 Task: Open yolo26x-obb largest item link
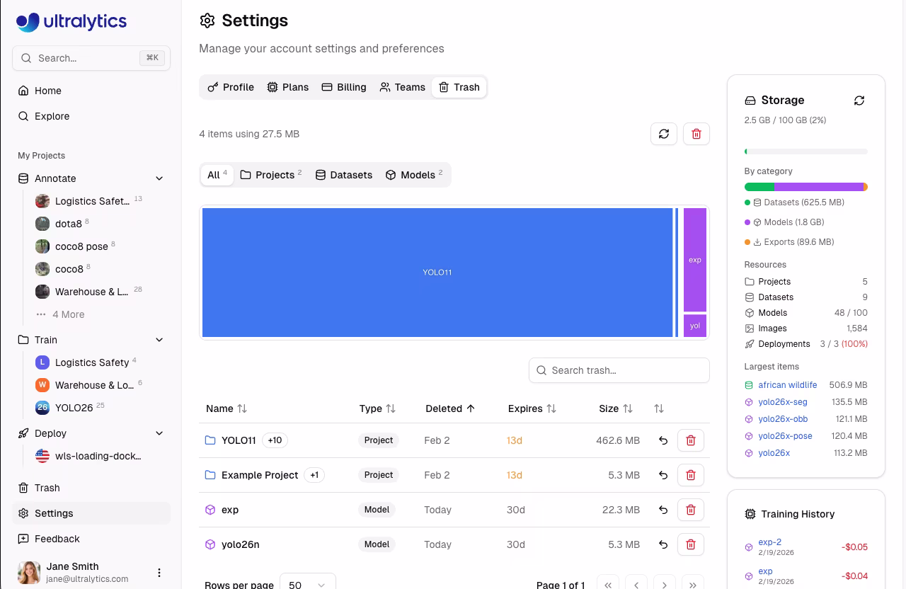click(x=783, y=419)
